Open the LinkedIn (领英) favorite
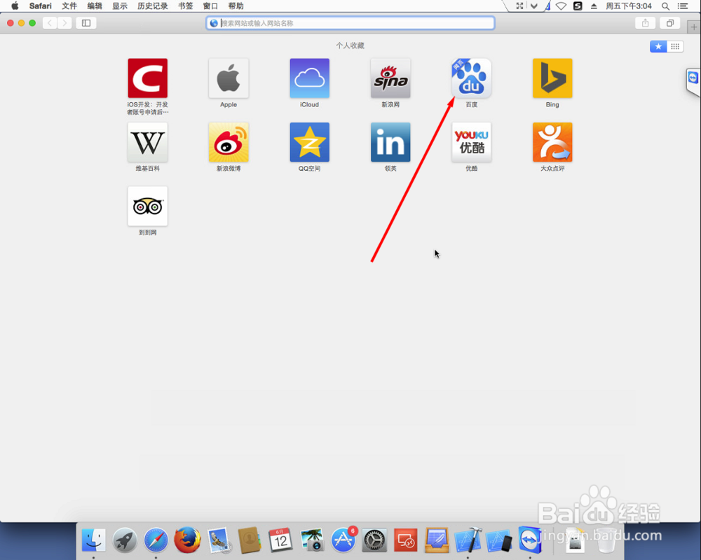This screenshot has width=701, height=560. coord(390,142)
